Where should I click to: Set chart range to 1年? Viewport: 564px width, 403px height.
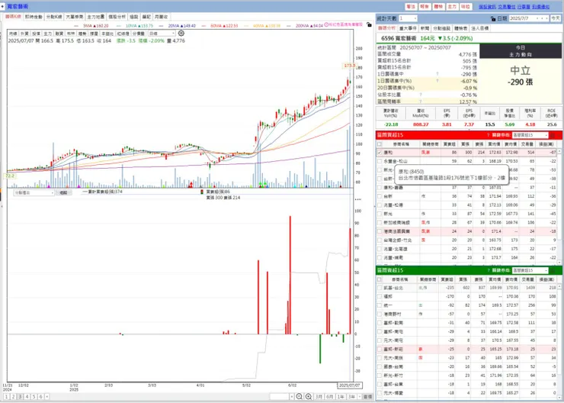pyautogui.click(x=340, y=397)
